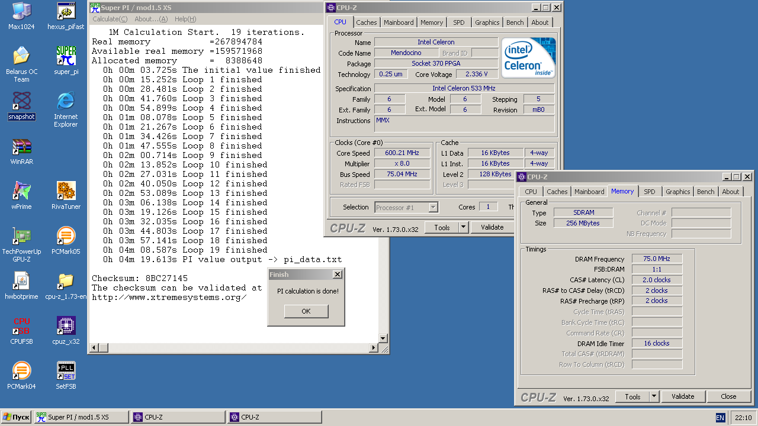Select the snapshot desktop icon
This screenshot has width=758, height=426.
(21, 106)
